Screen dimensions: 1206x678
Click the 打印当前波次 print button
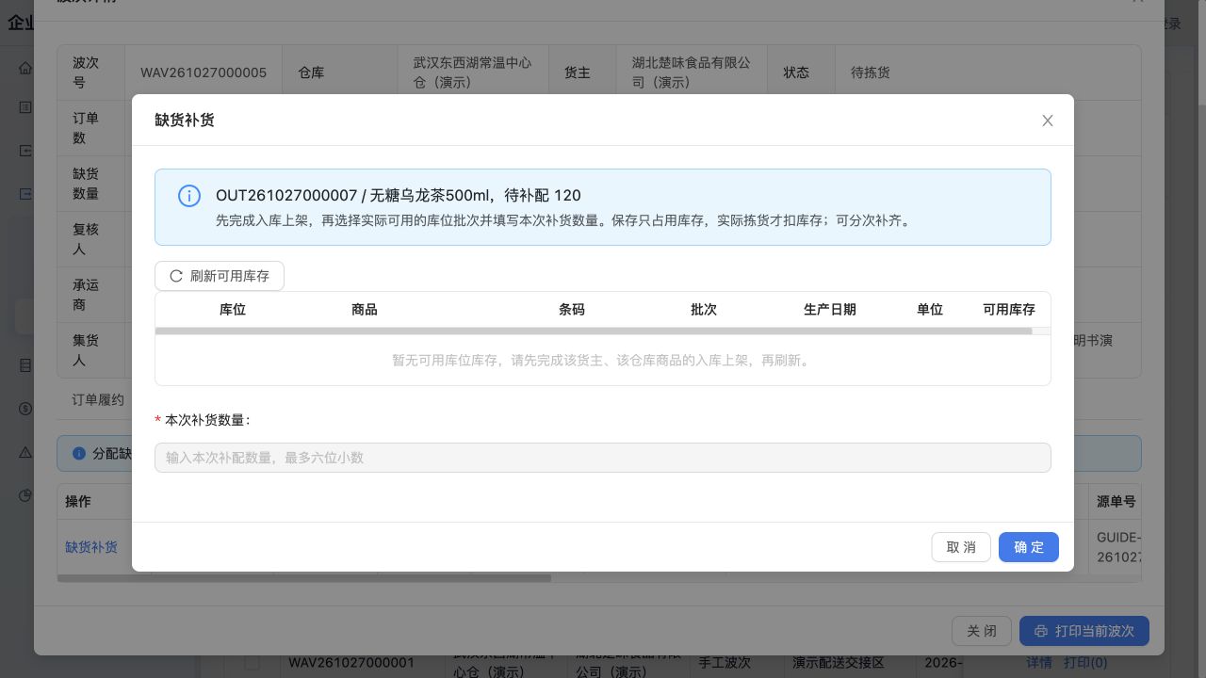(1084, 631)
